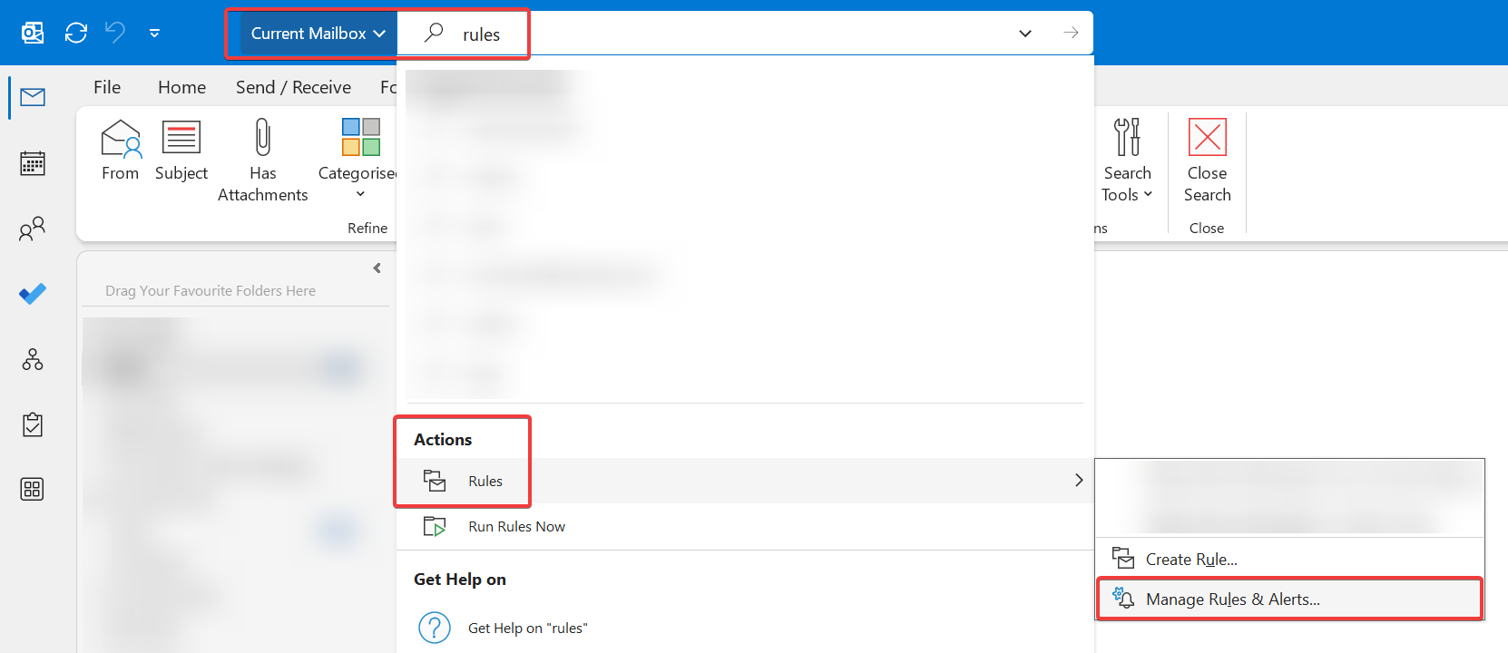Filter results by Subject

click(x=181, y=151)
